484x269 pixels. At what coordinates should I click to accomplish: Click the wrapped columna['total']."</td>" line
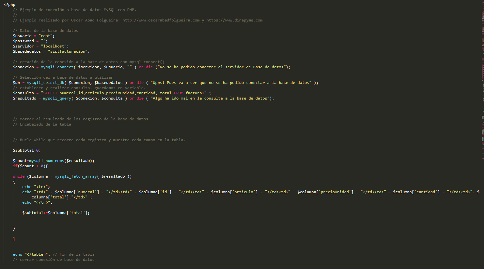[x=62, y=197]
